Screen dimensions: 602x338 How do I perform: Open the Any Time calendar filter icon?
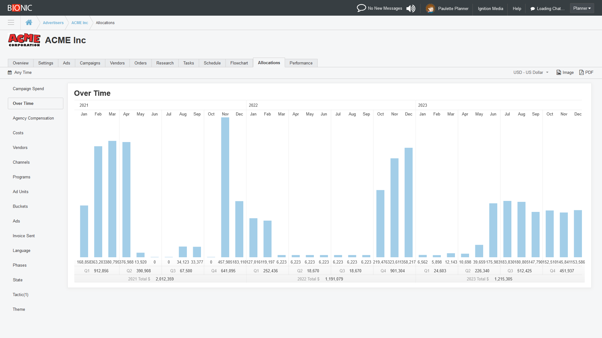pos(10,72)
